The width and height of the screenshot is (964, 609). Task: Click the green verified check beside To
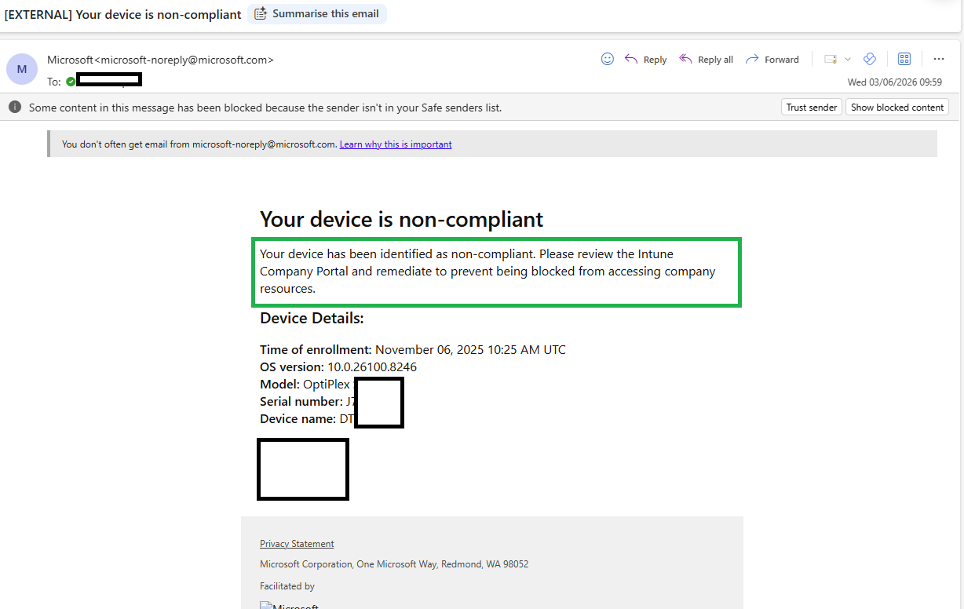pos(71,82)
